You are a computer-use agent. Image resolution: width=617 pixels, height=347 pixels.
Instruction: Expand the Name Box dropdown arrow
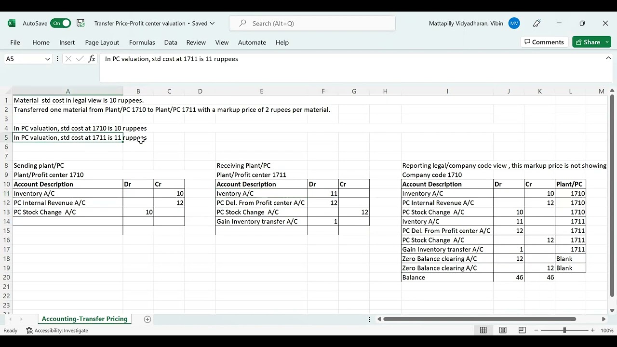[47, 59]
